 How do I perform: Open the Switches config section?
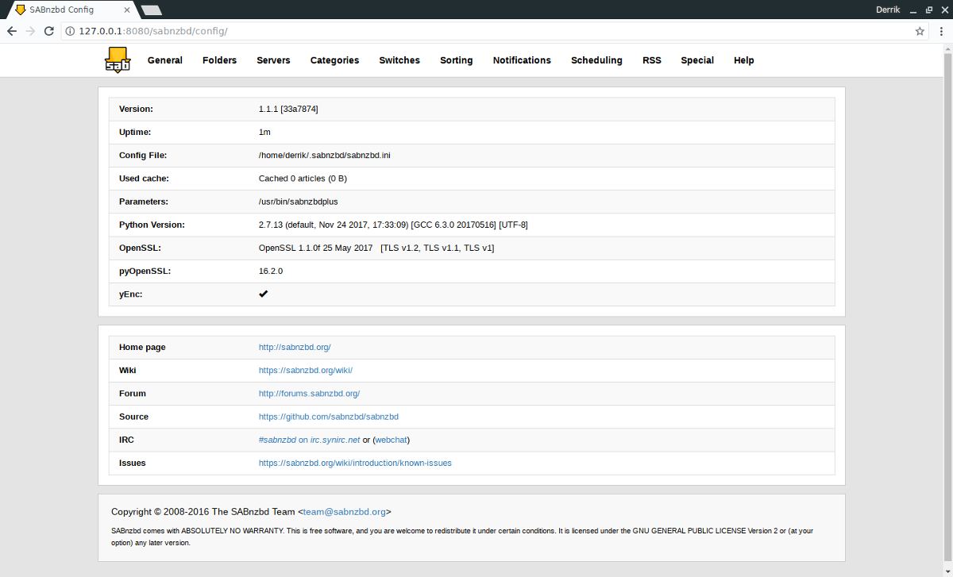coord(399,60)
